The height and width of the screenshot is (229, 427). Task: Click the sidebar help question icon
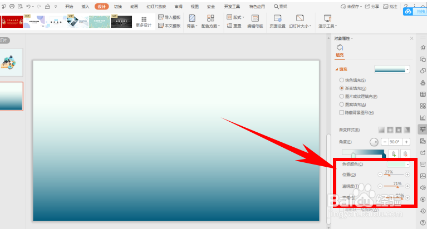coord(423,223)
